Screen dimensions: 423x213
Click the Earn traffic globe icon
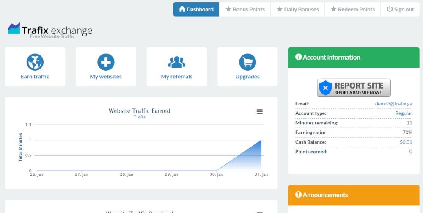point(35,62)
